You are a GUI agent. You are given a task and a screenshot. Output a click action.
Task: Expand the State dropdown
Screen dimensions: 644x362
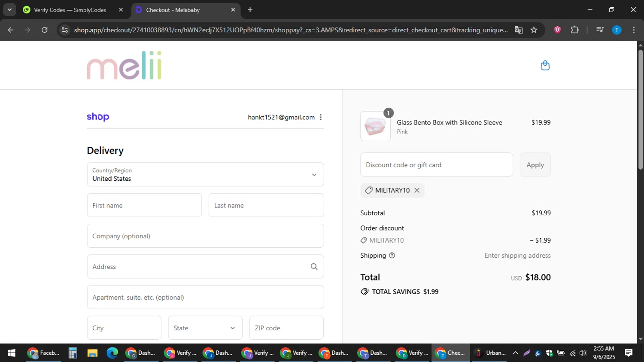pos(205,328)
